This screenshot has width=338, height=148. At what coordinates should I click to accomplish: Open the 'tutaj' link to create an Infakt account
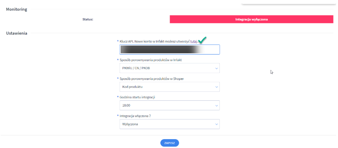194,42
